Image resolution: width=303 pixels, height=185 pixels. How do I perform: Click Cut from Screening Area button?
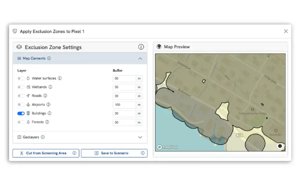(x=46, y=153)
